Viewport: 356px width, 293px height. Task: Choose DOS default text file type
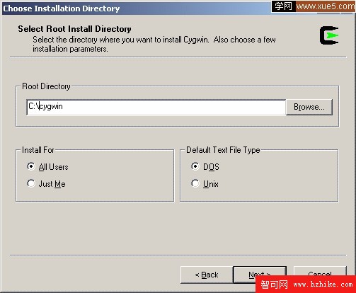click(195, 166)
